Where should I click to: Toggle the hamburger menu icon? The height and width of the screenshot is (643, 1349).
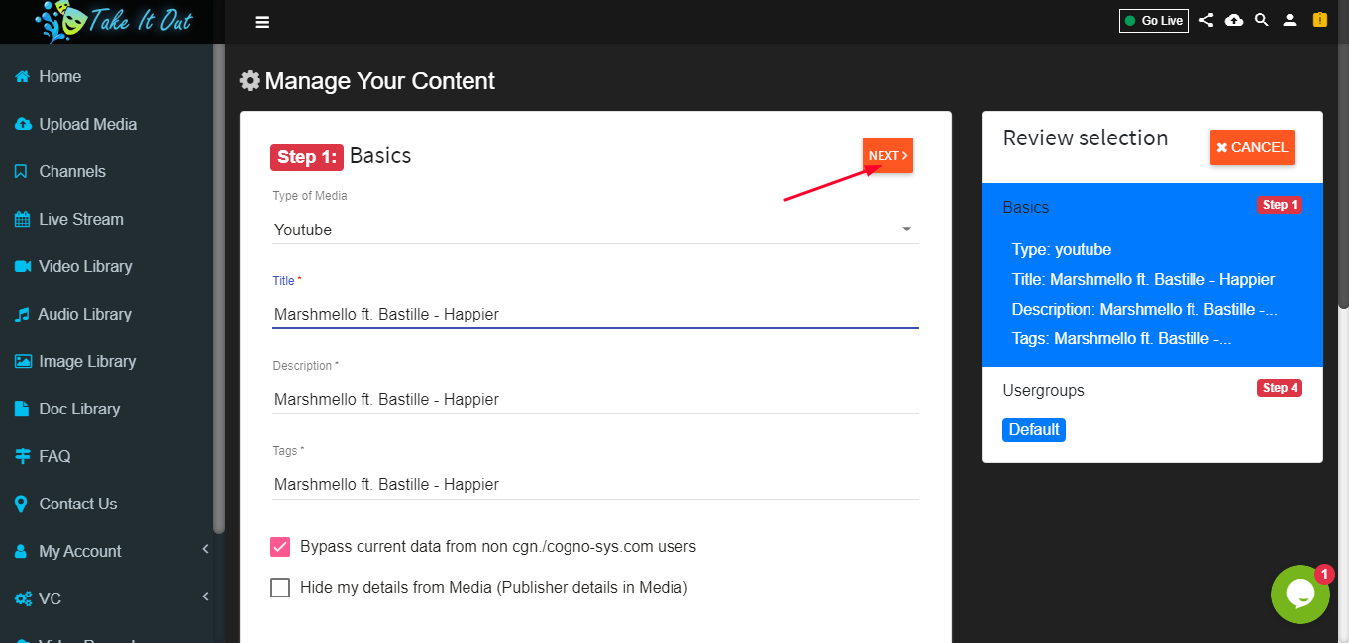262,22
